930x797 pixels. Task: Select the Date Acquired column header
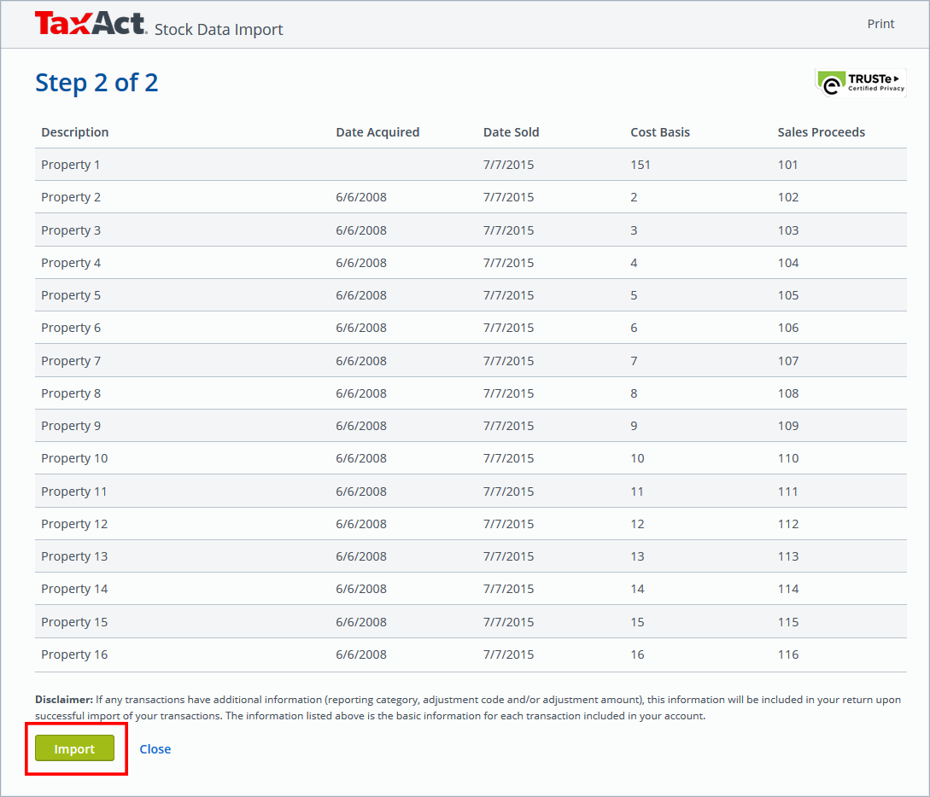(377, 132)
